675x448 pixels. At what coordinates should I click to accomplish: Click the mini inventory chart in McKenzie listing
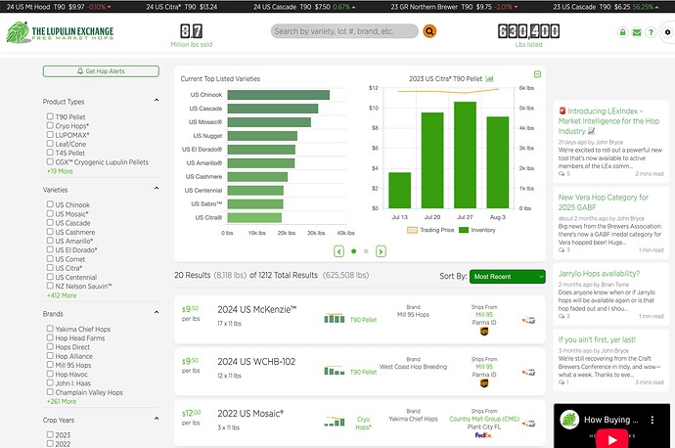tap(335, 319)
